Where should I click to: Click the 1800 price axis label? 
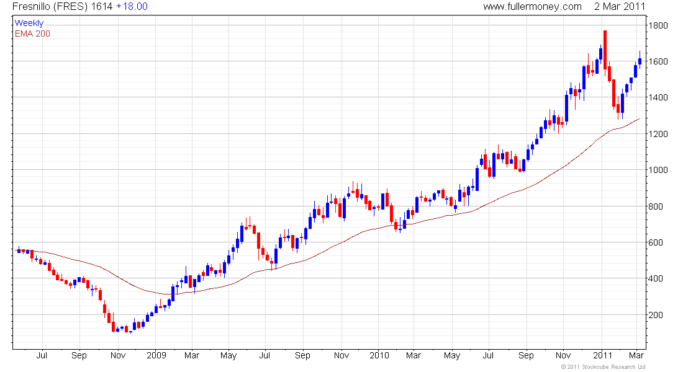coord(658,25)
